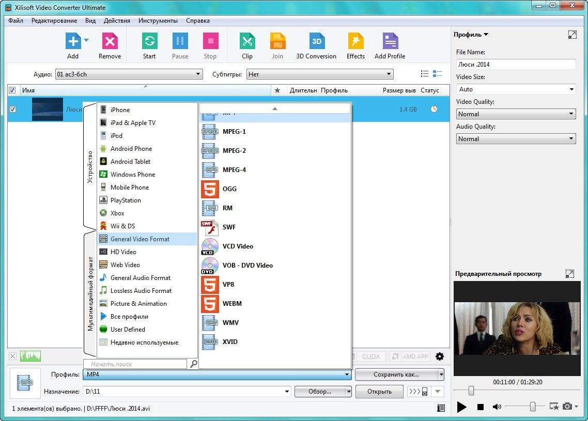
Task: Open the Video Quality dropdown
Action: coord(516,114)
